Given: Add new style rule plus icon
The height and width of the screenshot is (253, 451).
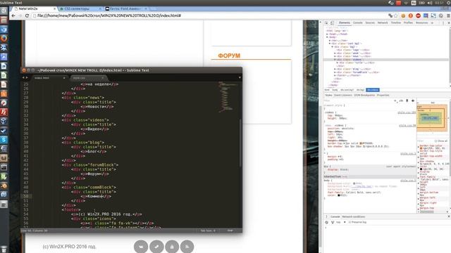Looking at the screenshot, I should click(x=395, y=100).
